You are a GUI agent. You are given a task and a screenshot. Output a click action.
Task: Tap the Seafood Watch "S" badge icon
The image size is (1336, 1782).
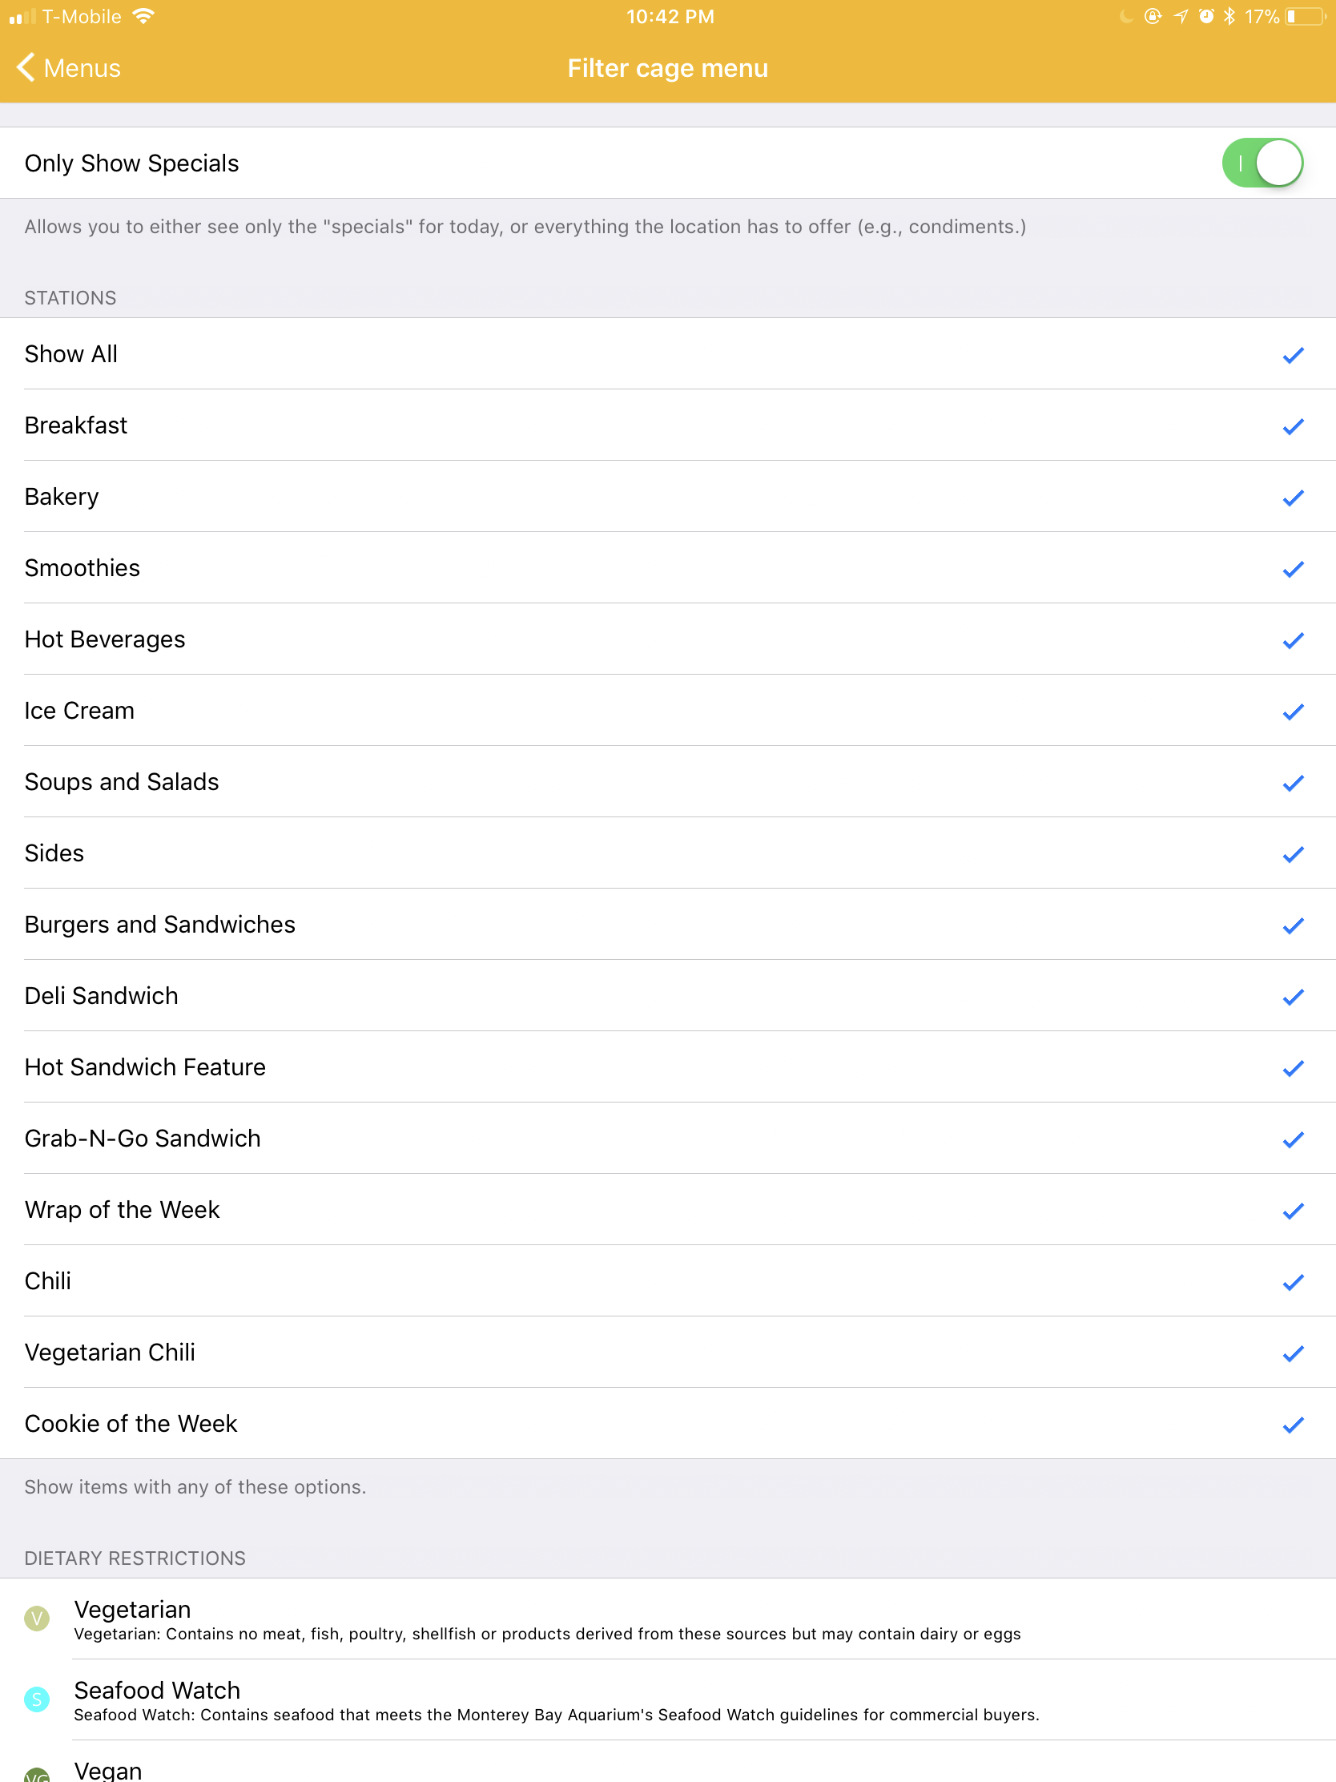point(36,1700)
